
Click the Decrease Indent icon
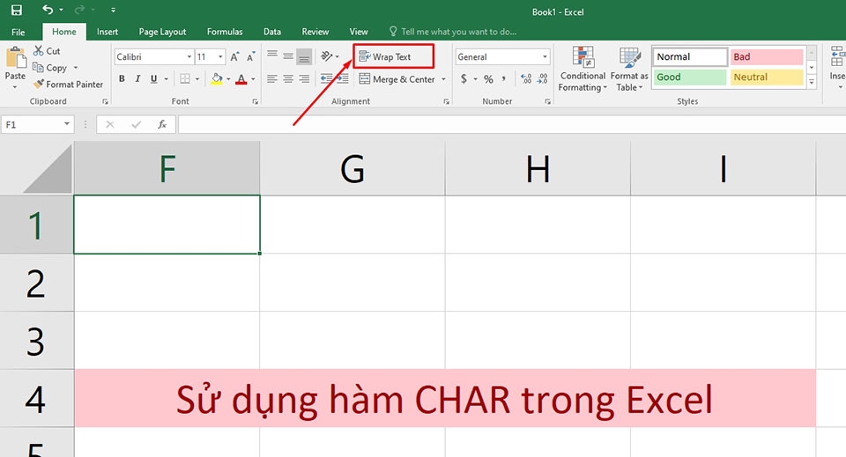326,79
